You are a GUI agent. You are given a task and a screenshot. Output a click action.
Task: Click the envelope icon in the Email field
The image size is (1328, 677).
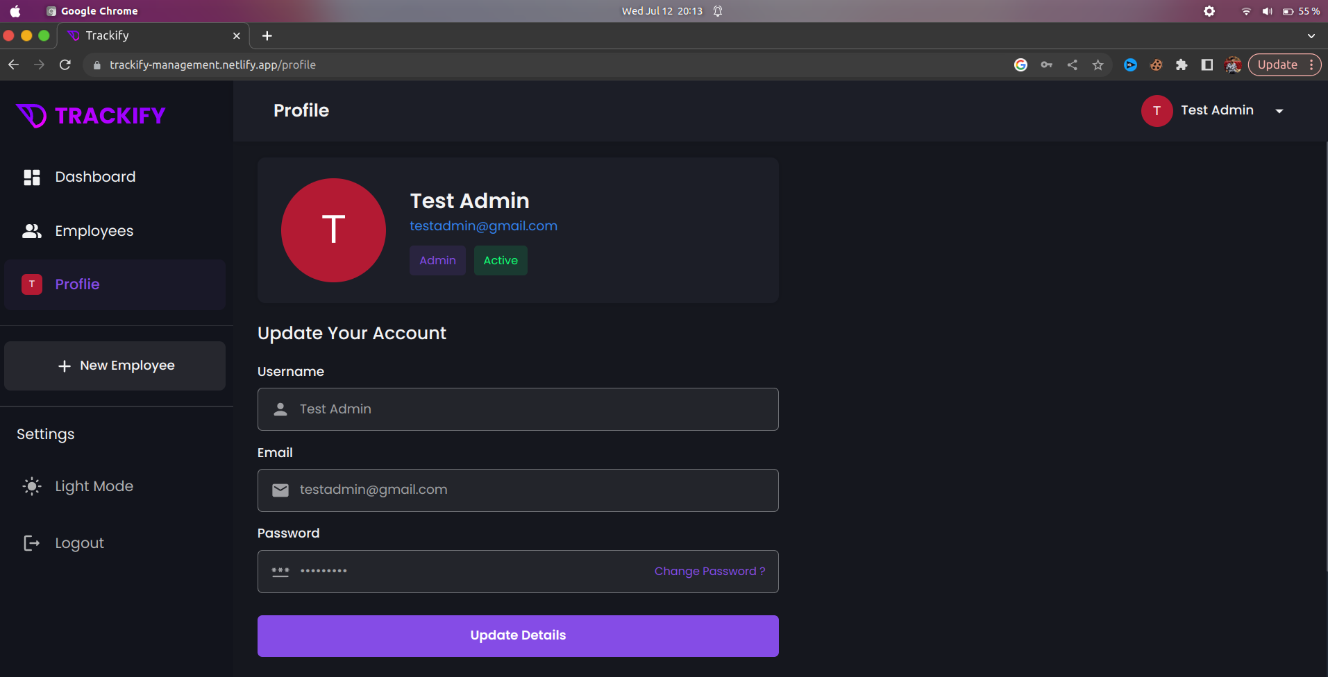[x=280, y=490]
